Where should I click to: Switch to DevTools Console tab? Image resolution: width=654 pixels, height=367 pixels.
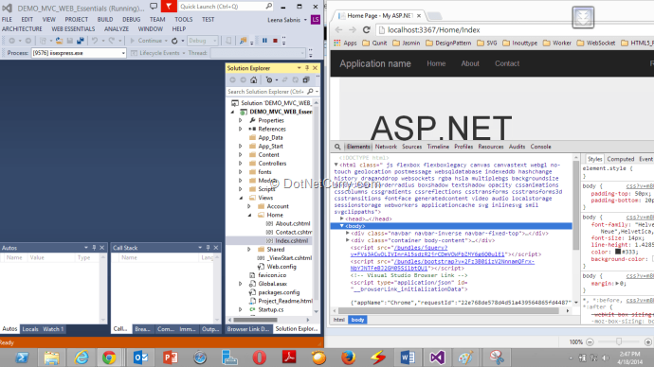(x=540, y=147)
